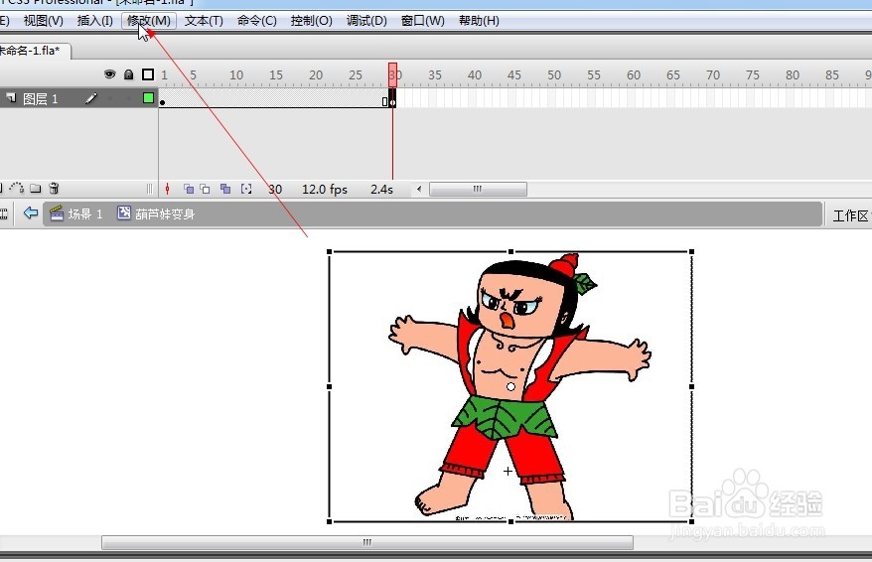This screenshot has height=562, width=872.
Task: Click the white transformation center point
Action: coord(511,386)
